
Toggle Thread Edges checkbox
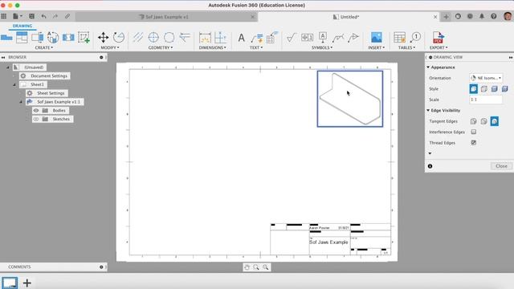click(473, 143)
